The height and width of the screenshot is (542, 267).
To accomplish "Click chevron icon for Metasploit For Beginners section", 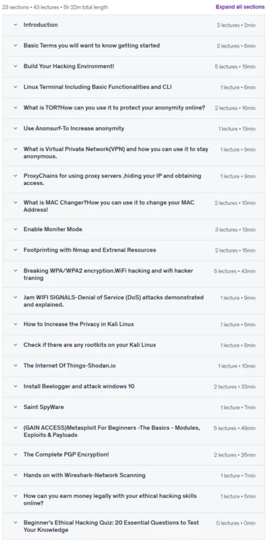I will (15, 428).
